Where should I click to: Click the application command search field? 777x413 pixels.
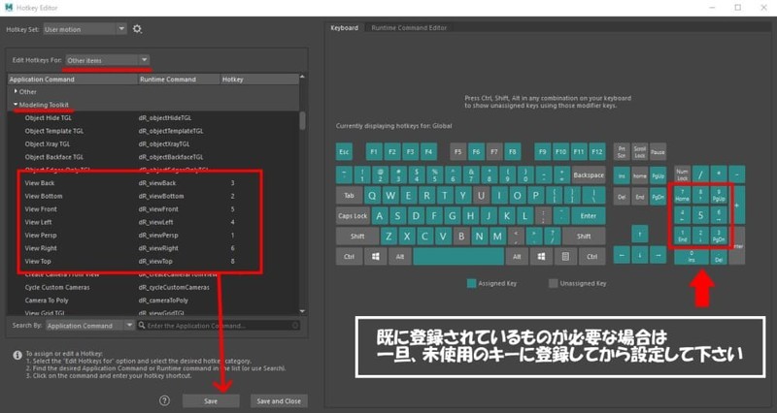(x=219, y=326)
